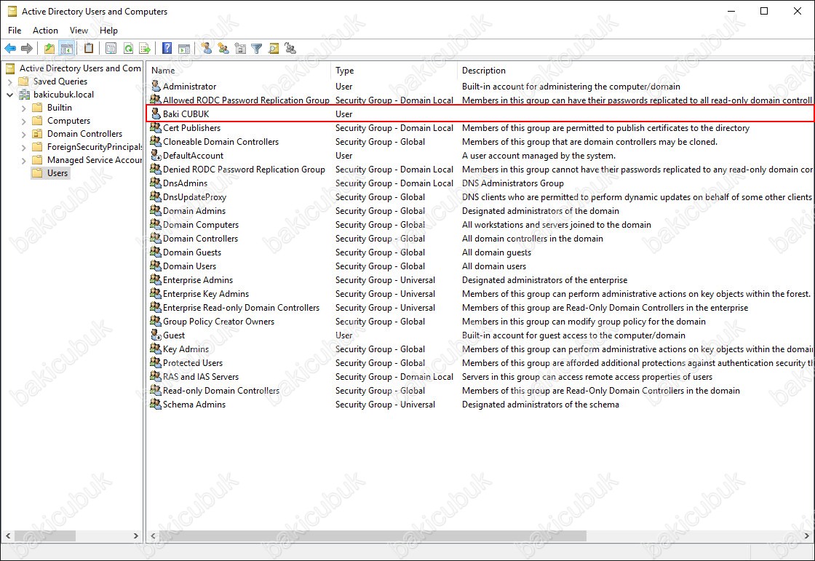The height and width of the screenshot is (561, 815).
Task: Click the Back arrow toolbar icon
Action: point(10,48)
